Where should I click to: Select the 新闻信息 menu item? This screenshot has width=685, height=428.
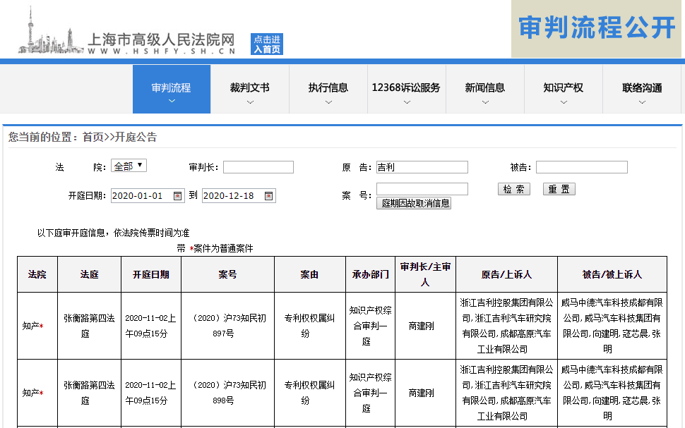click(484, 88)
